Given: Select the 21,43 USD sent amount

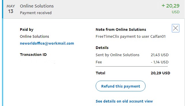Looking at the screenshot, I should point(160,55).
